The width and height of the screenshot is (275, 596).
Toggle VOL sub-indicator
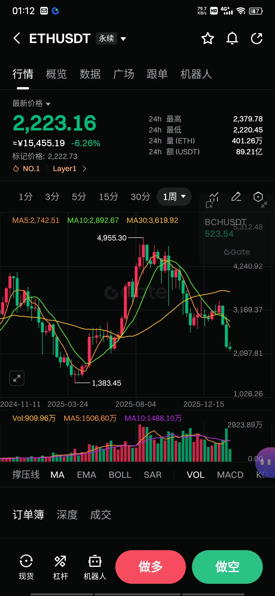pyautogui.click(x=196, y=475)
